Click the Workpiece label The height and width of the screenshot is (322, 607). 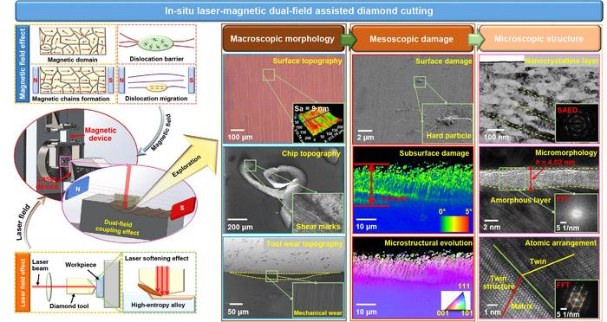click(81, 265)
